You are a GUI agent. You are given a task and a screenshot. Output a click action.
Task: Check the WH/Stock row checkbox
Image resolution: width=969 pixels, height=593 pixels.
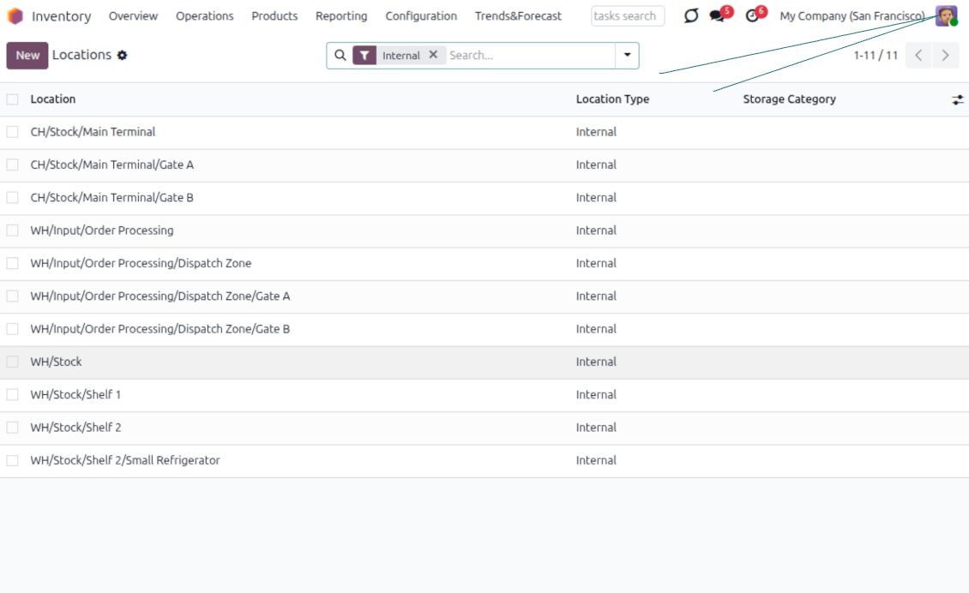click(x=12, y=362)
